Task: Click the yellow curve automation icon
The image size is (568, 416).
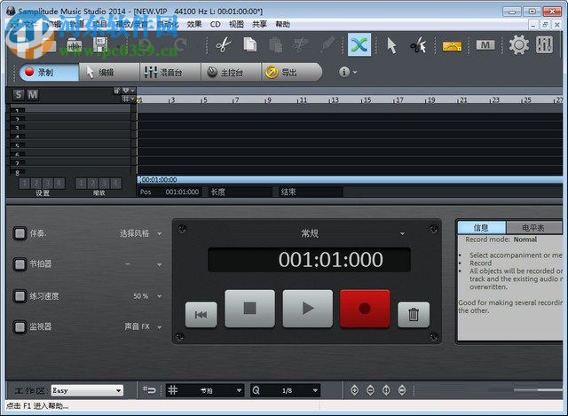Action: click(452, 46)
